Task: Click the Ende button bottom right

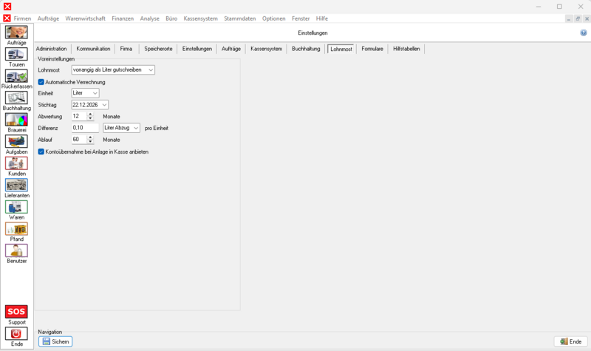Action: pos(570,341)
